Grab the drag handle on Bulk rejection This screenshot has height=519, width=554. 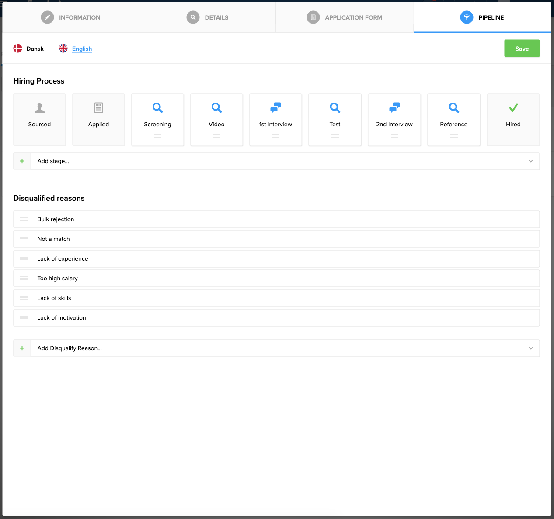(24, 219)
